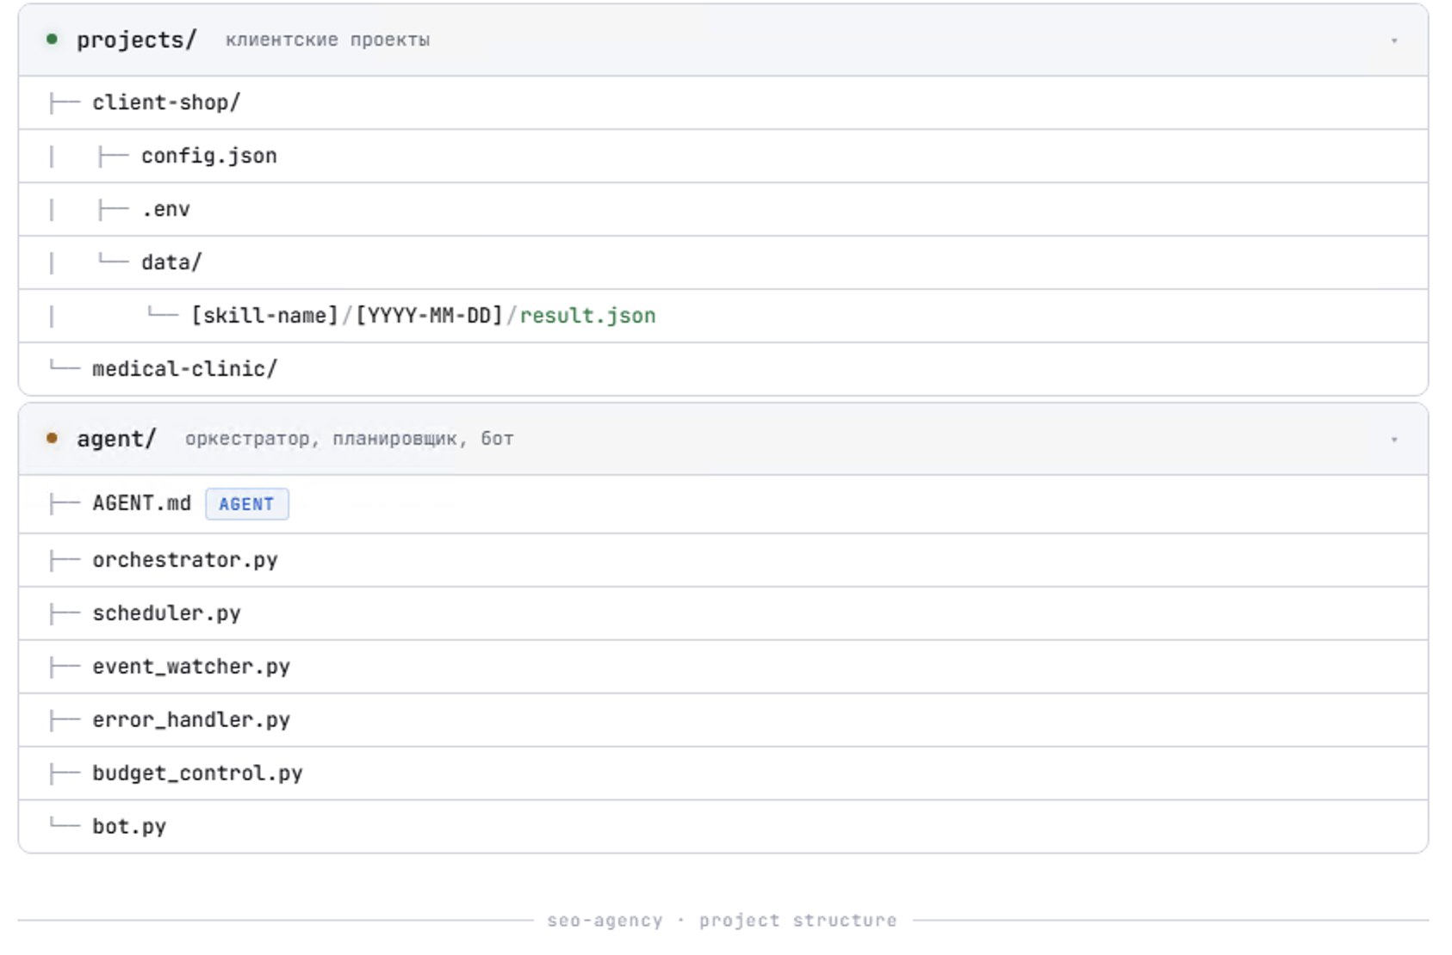Select the client-shop/ folder

[x=723, y=102]
